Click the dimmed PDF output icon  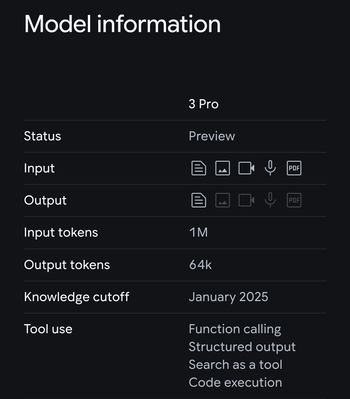(x=294, y=200)
